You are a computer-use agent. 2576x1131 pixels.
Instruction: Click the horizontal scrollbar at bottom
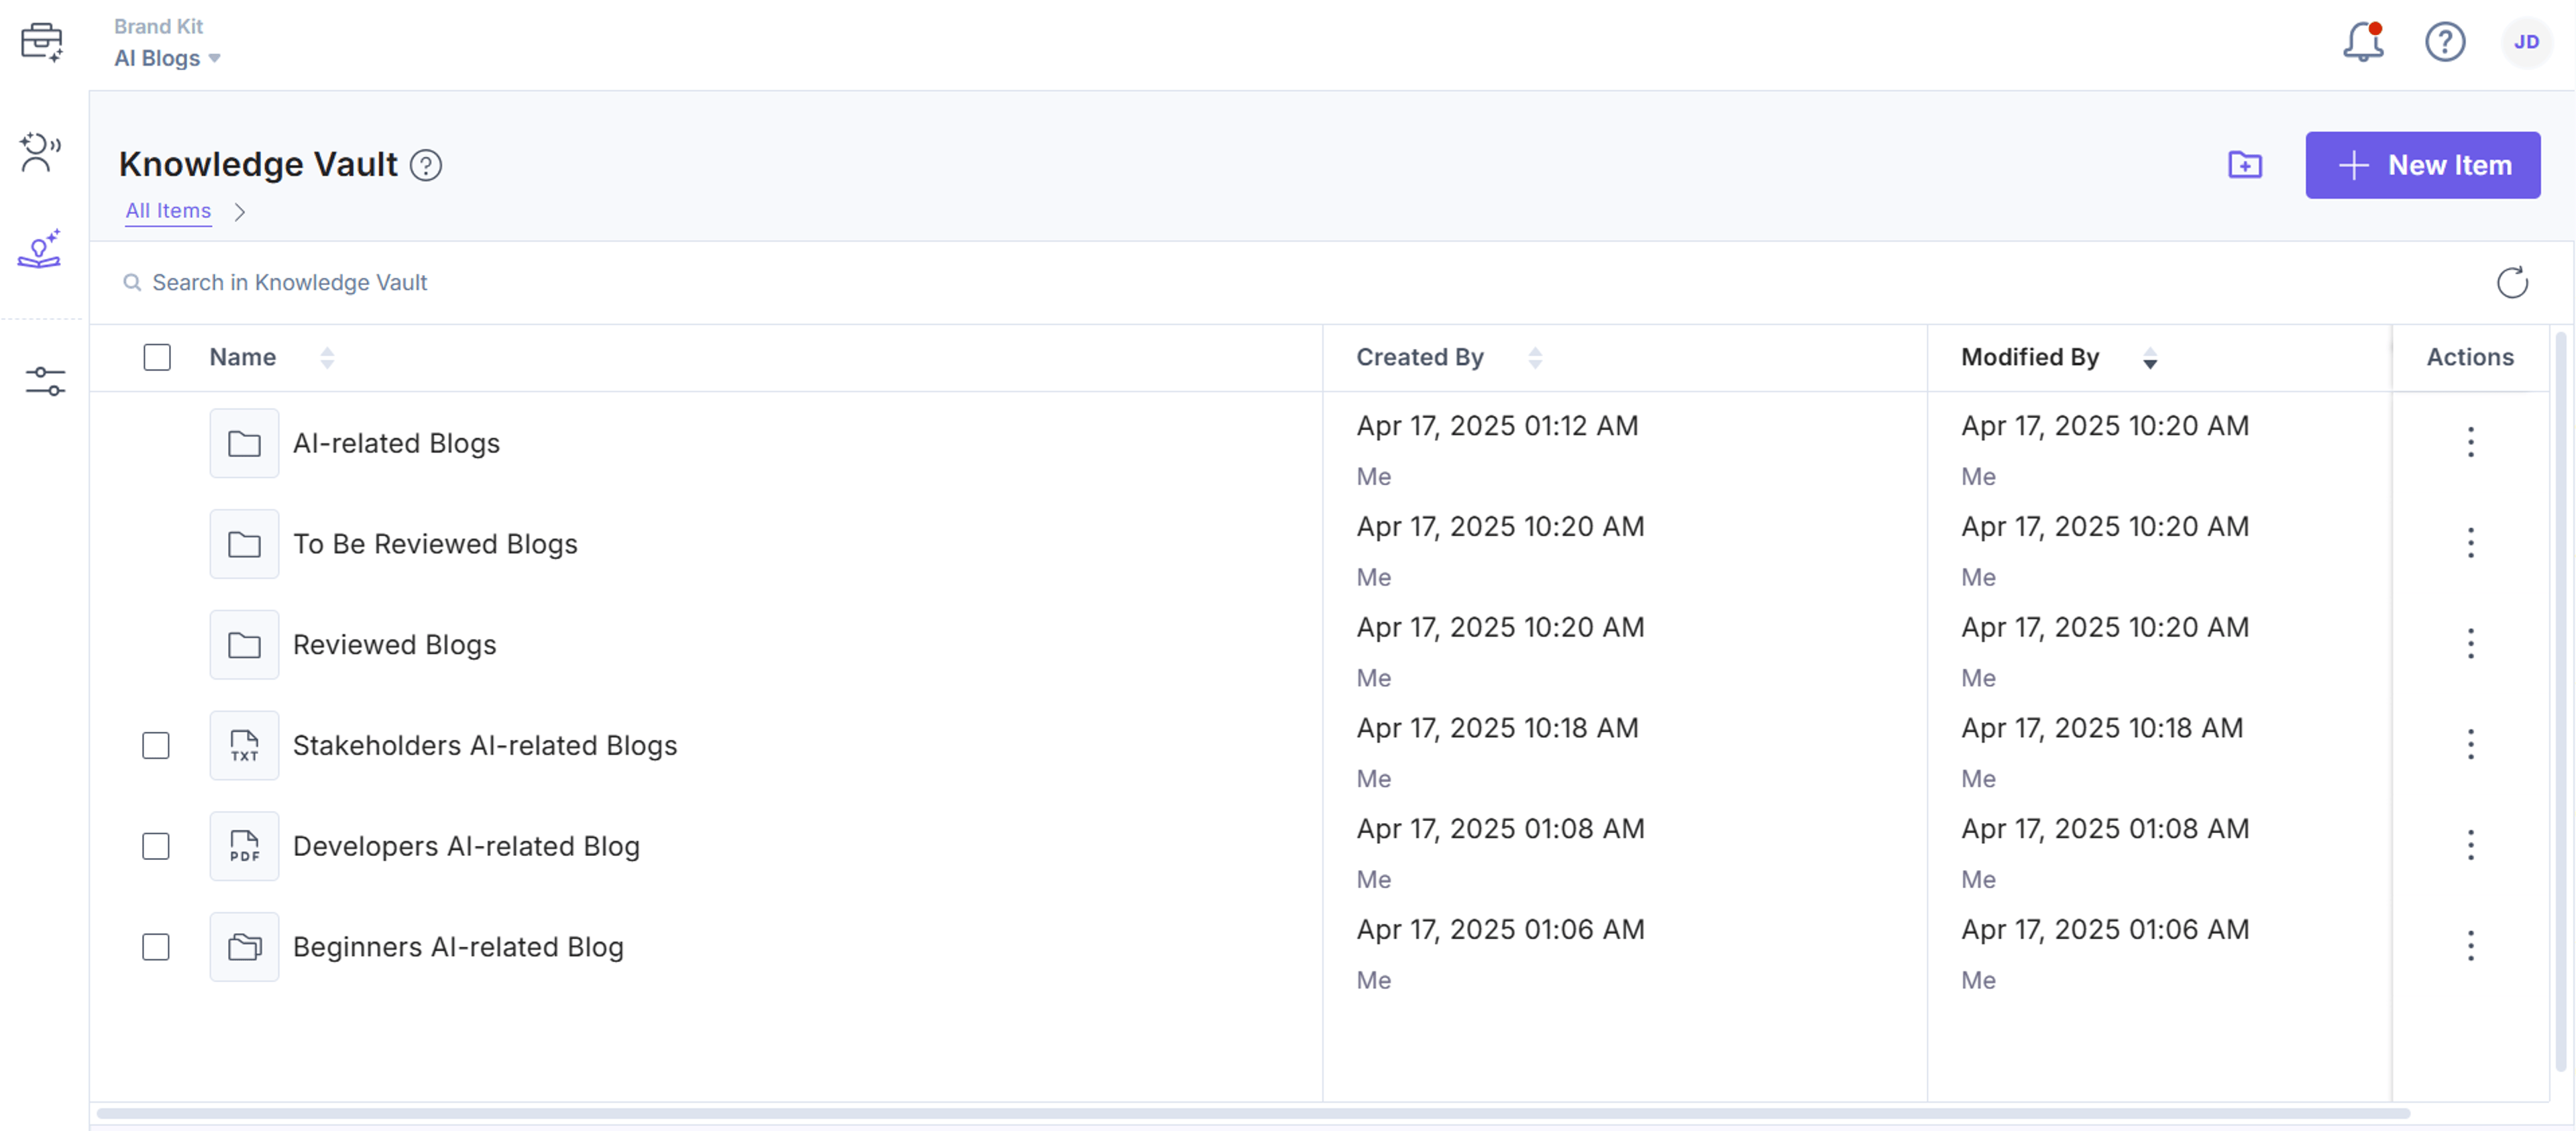[1252, 1113]
